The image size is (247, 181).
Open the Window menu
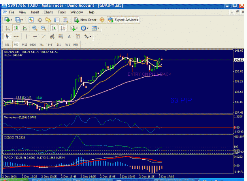click(x=77, y=12)
